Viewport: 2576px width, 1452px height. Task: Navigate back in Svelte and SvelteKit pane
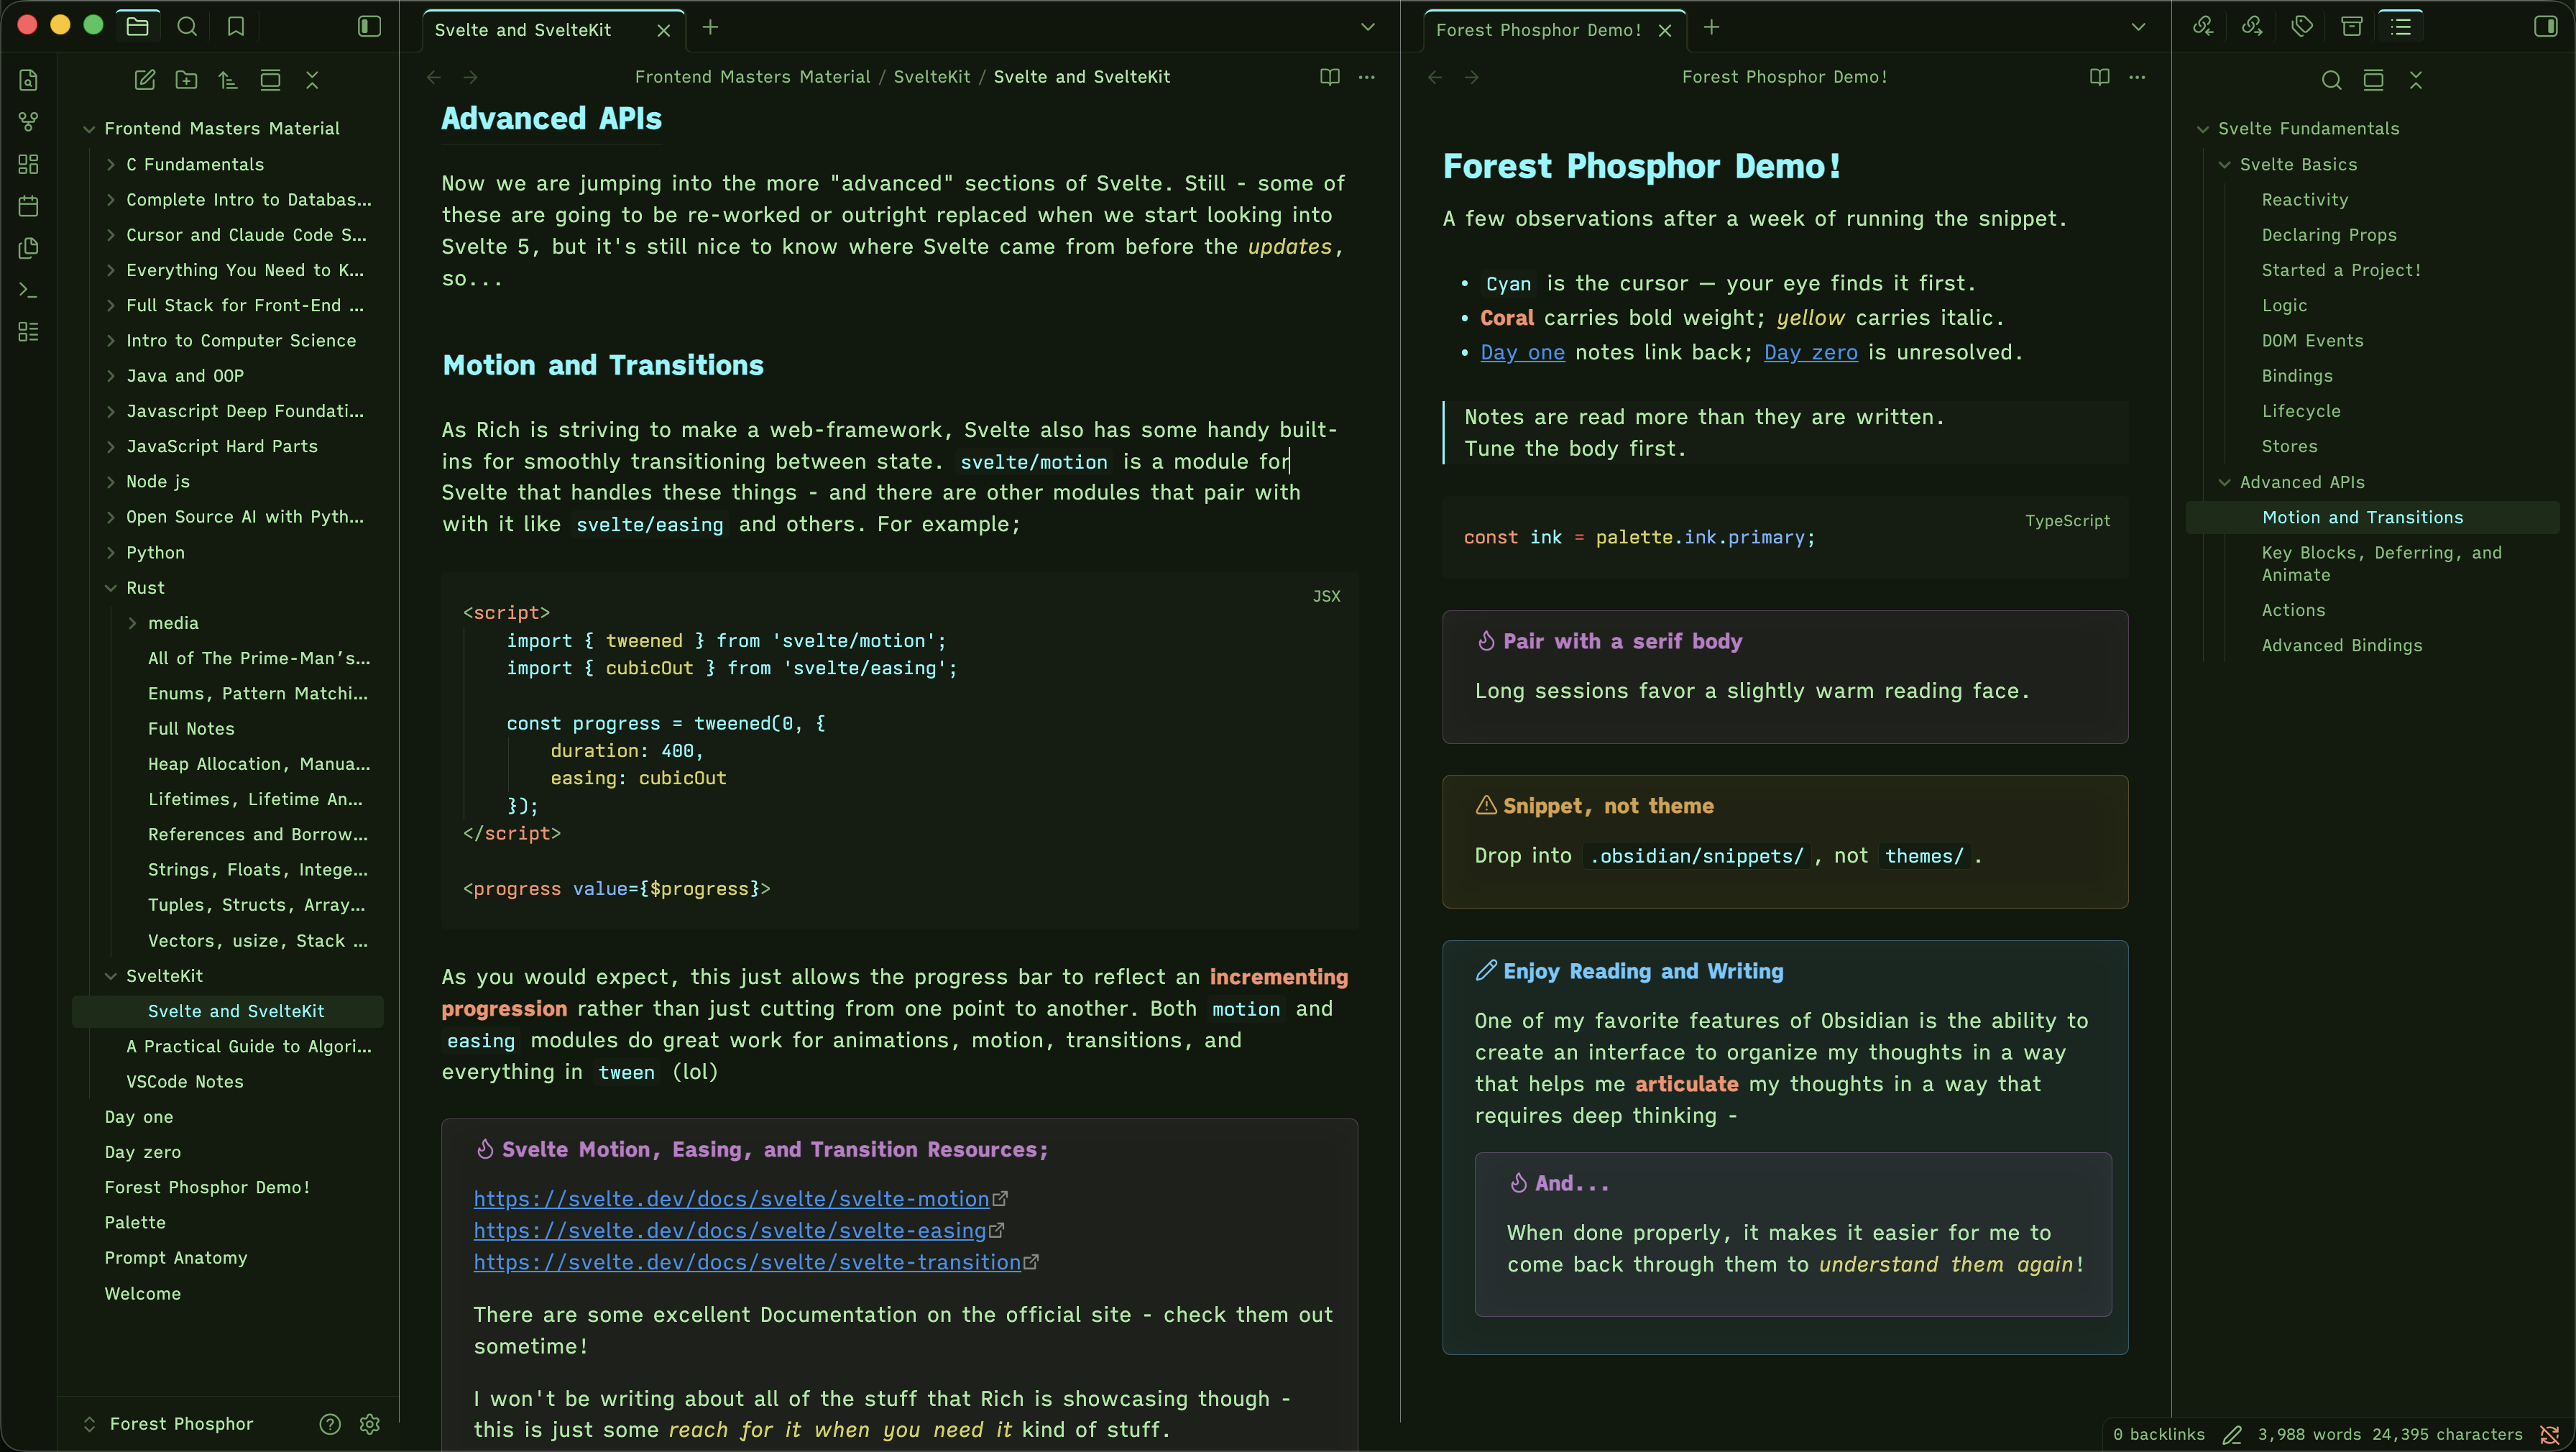click(434, 77)
